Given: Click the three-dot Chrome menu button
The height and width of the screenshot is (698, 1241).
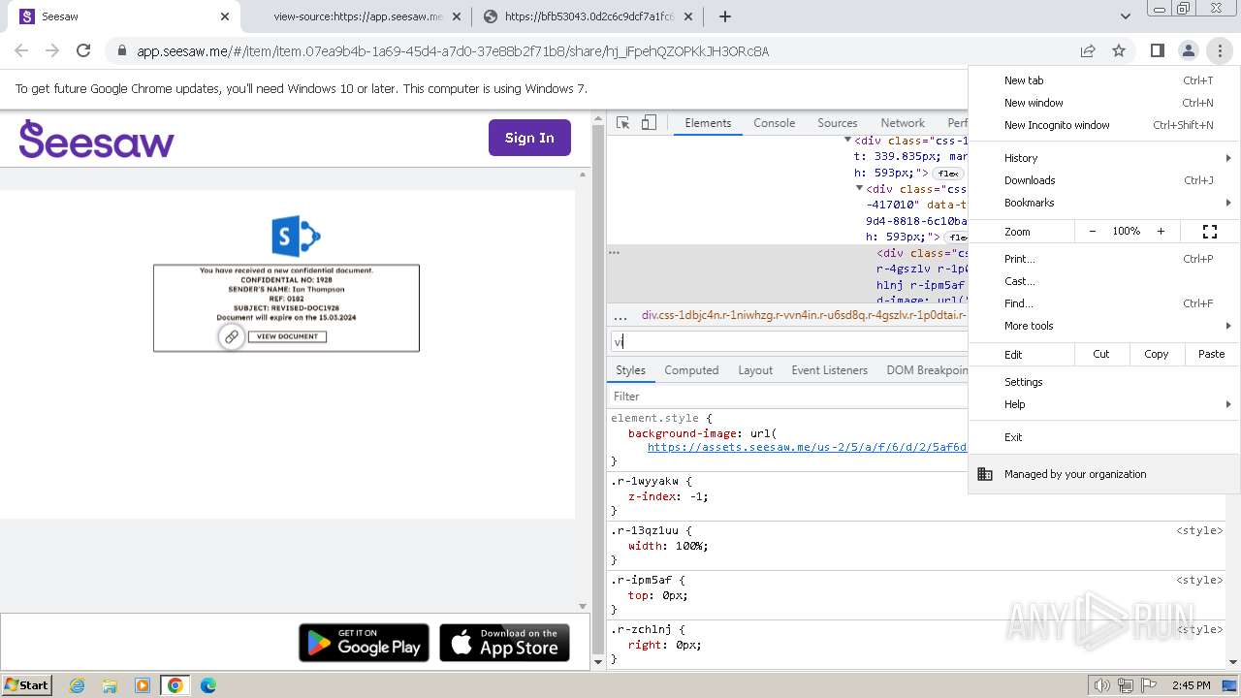Looking at the screenshot, I should [x=1220, y=50].
